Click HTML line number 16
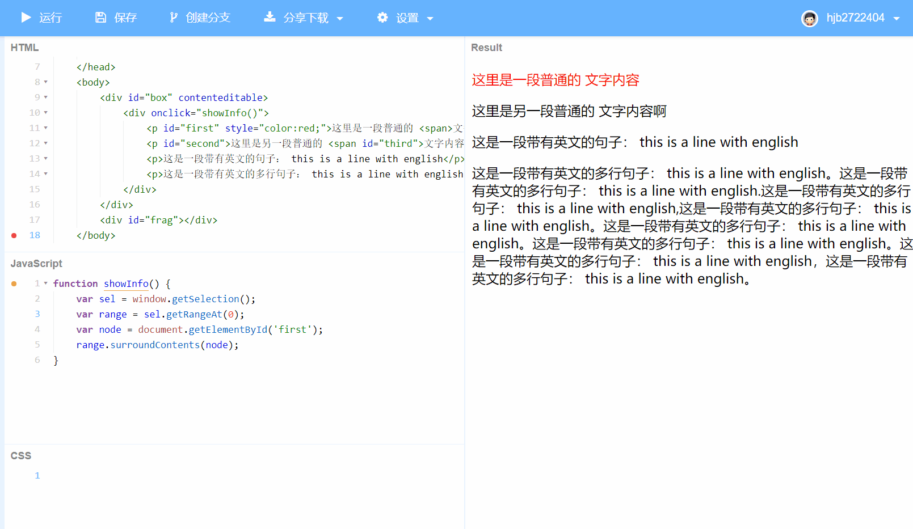This screenshot has width=913, height=529. tap(35, 205)
